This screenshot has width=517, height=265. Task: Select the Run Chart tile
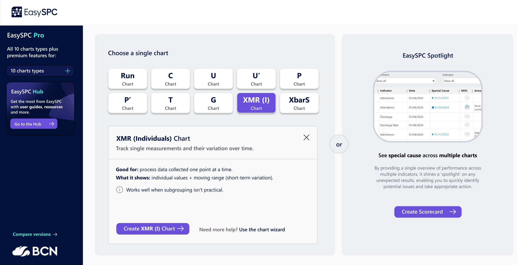(x=128, y=79)
